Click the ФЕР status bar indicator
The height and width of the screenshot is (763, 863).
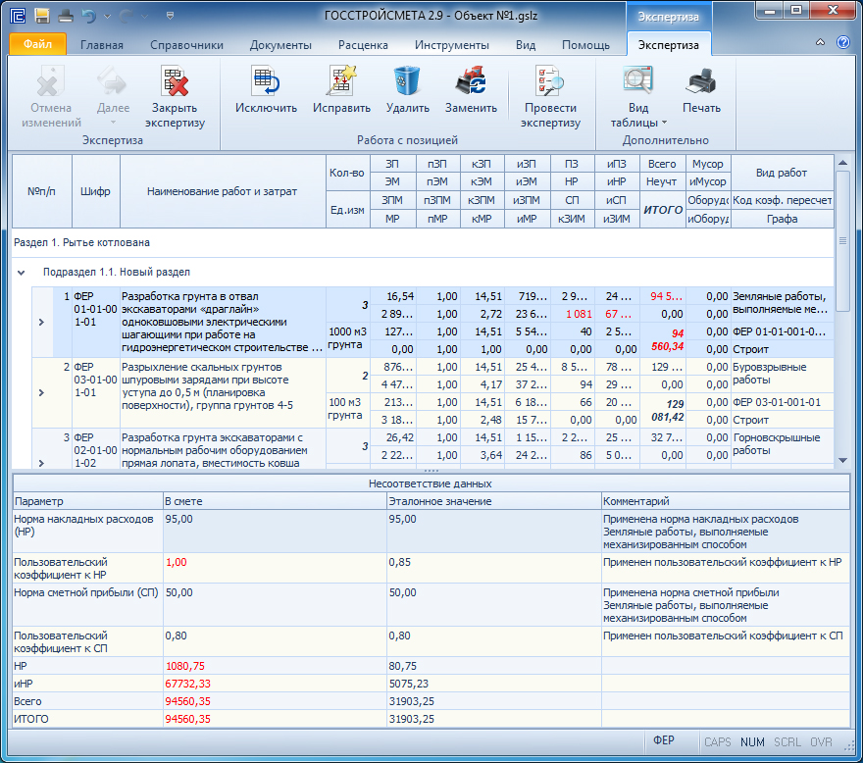(x=664, y=741)
